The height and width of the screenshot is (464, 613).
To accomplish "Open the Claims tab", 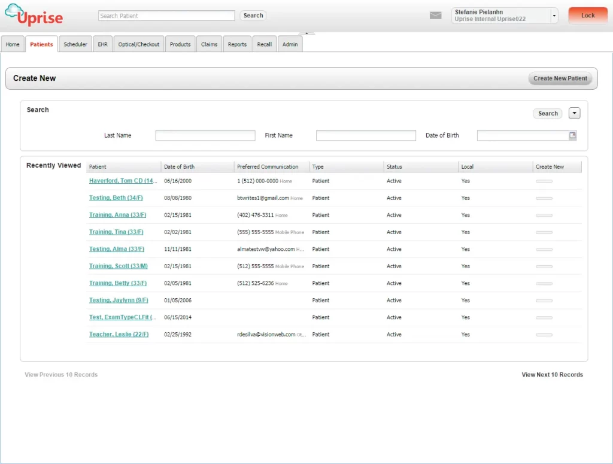I will click(x=209, y=44).
